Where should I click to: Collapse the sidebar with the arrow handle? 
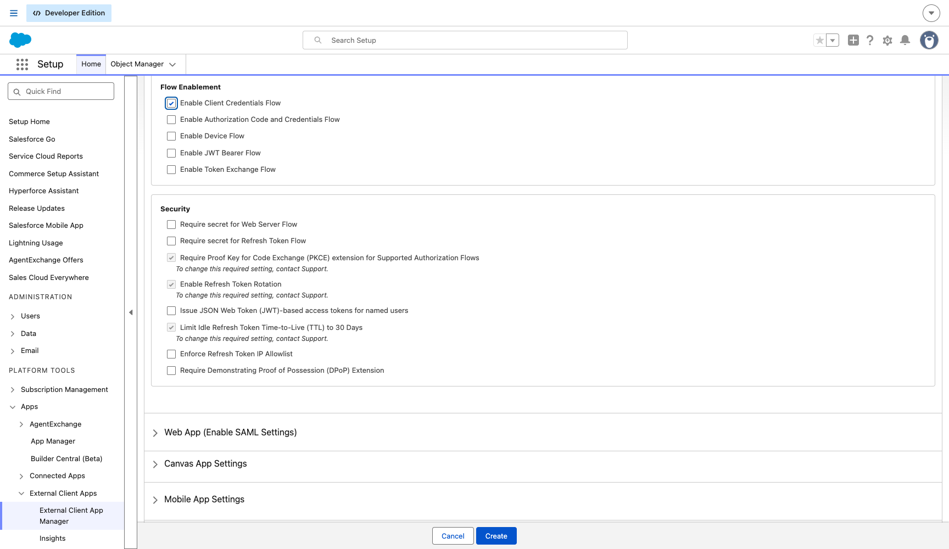131,312
